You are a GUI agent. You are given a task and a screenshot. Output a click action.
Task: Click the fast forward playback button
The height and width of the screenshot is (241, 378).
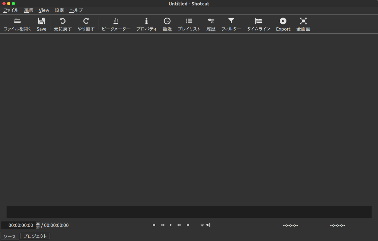coord(179,225)
